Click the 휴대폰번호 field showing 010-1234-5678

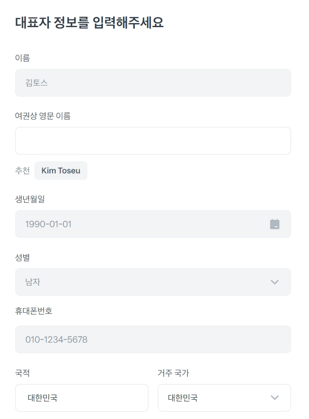coord(153,339)
